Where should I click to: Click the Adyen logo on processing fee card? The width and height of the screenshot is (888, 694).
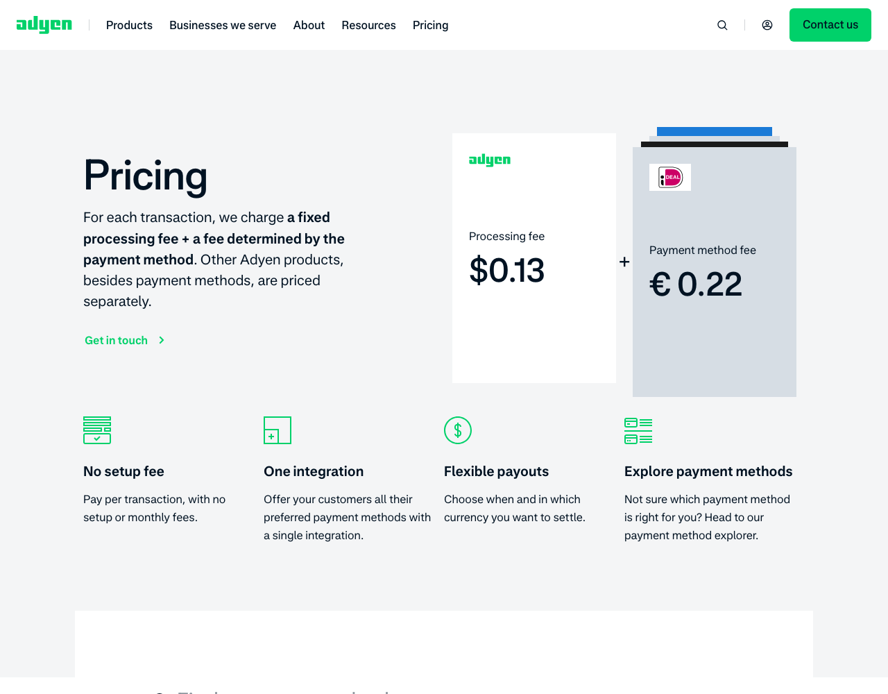coord(490,160)
